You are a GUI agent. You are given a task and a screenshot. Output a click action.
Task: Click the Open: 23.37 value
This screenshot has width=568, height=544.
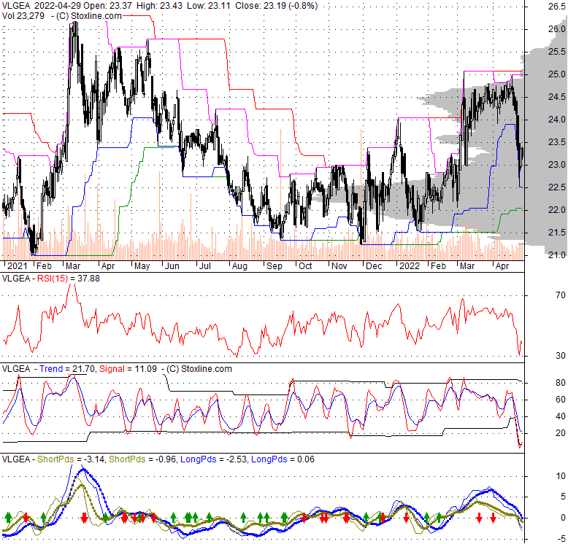tap(109, 6)
